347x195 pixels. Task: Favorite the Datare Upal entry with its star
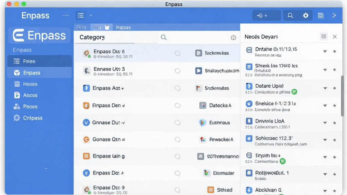(x=334, y=88)
